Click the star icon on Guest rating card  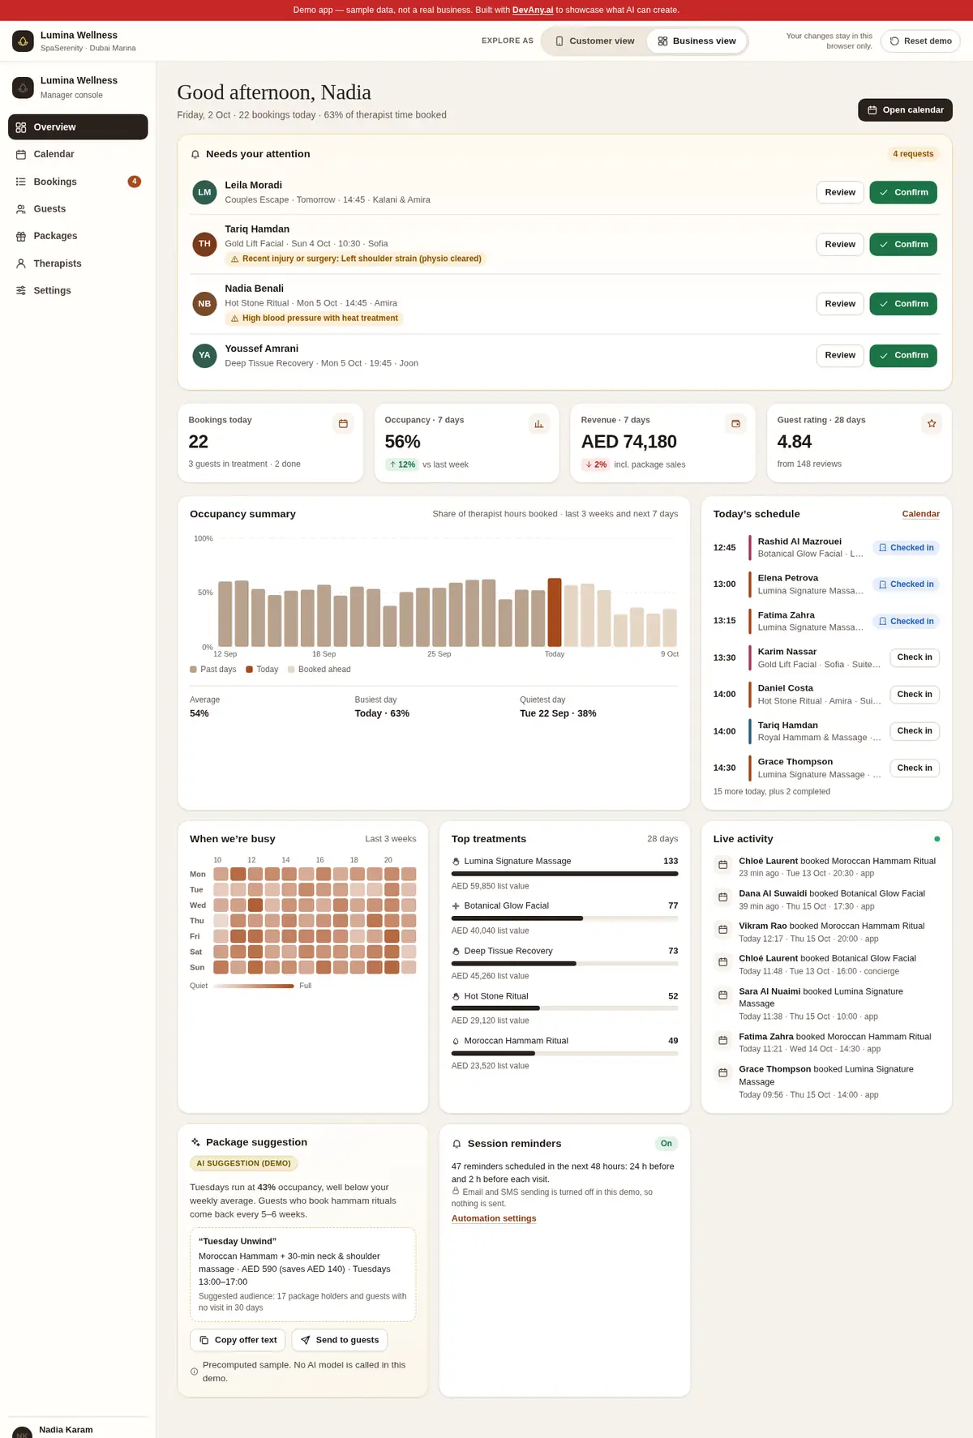(932, 423)
